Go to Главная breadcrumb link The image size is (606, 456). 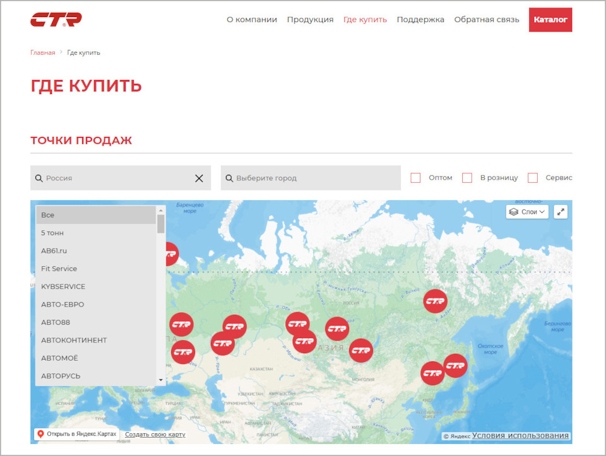[x=42, y=52]
